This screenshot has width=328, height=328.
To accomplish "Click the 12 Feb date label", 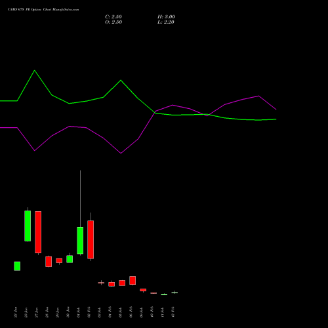I will coord(173,312).
